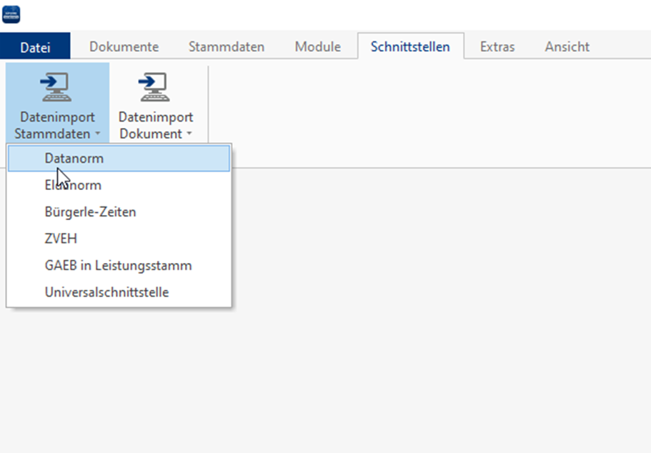Collapse the Datenimport Stammdaten dropdown arrow
Screen dimensions: 651x453
[x=96, y=134]
